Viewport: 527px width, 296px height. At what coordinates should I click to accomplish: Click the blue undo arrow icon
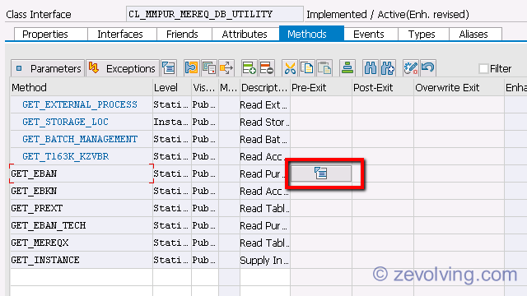(428, 68)
